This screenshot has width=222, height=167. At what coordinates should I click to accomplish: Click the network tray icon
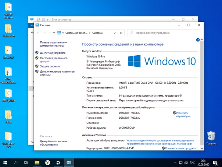click(180, 163)
